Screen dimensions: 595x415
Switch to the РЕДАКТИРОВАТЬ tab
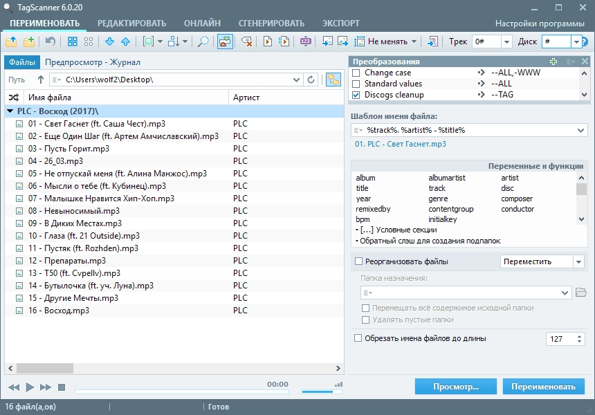pos(131,23)
